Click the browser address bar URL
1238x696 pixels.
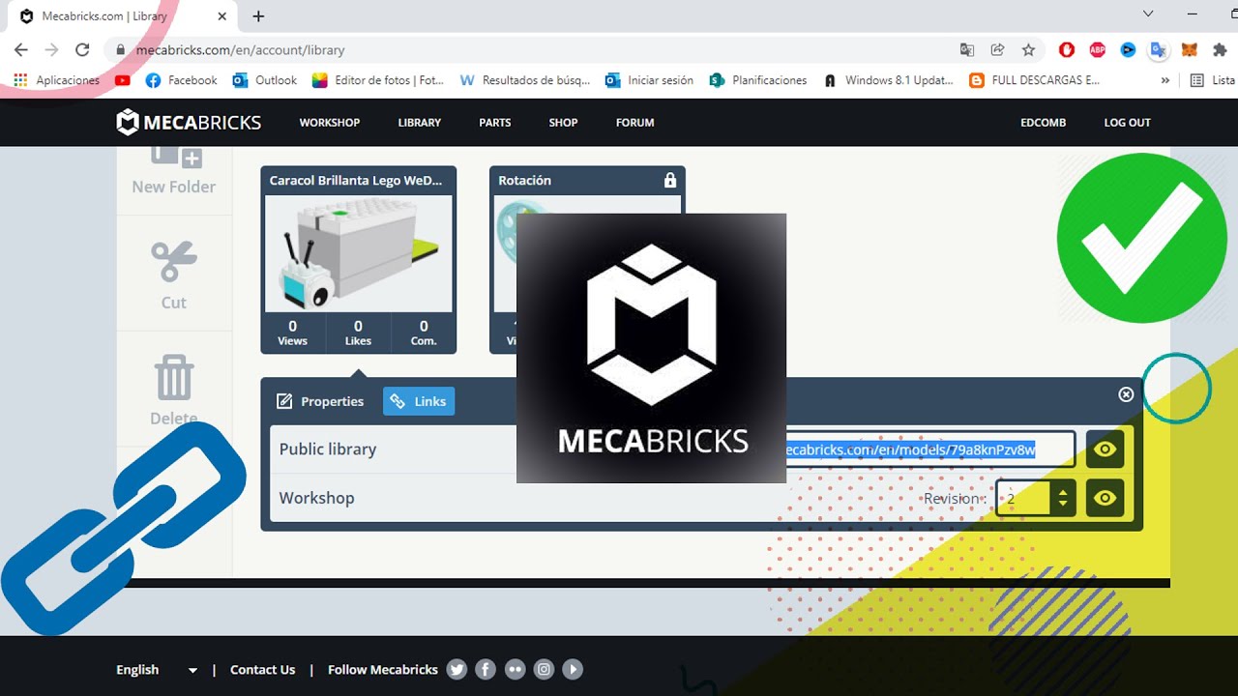[x=240, y=50]
